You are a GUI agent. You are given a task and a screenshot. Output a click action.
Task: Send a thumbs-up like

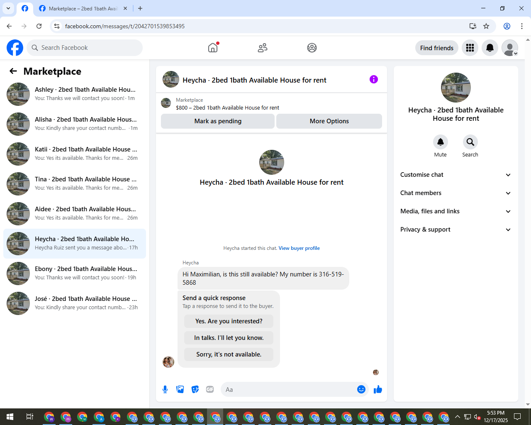tap(378, 389)
